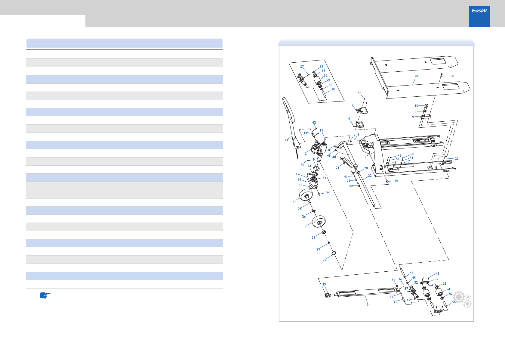Click the fork frame drawing labeled 46
Image resolution: width=505 pixels, height=359 pixels.
[x=420, y=77]
